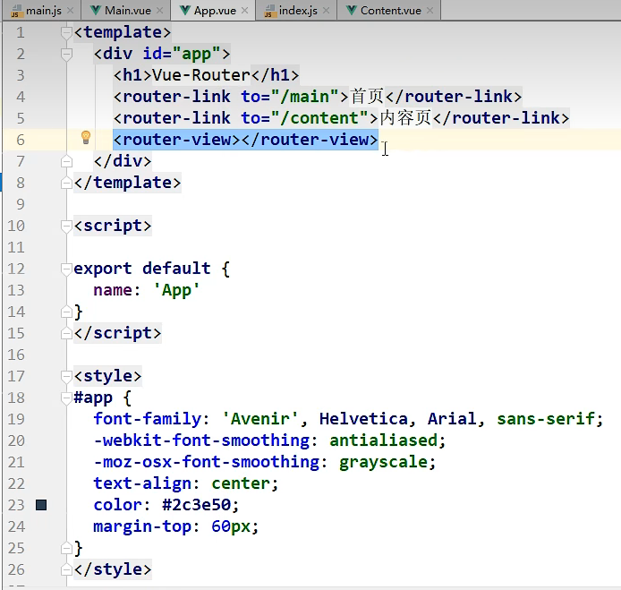Collapse the export default fold on line 12
Screen dimensions: 621x590
point(66,269)
